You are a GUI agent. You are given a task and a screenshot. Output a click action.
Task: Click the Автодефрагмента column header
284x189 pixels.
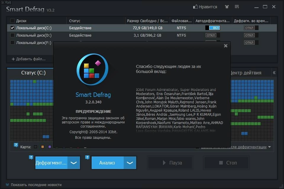pos(212,21)
